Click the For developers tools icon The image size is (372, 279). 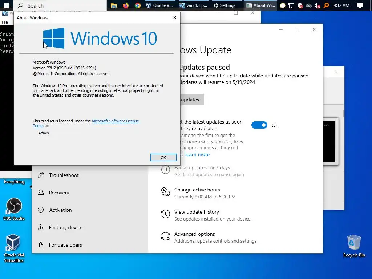click(x=41, y=244)
